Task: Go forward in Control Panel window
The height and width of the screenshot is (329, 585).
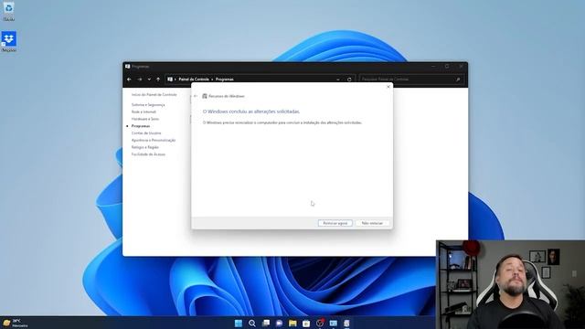Action: click(140, 80)
